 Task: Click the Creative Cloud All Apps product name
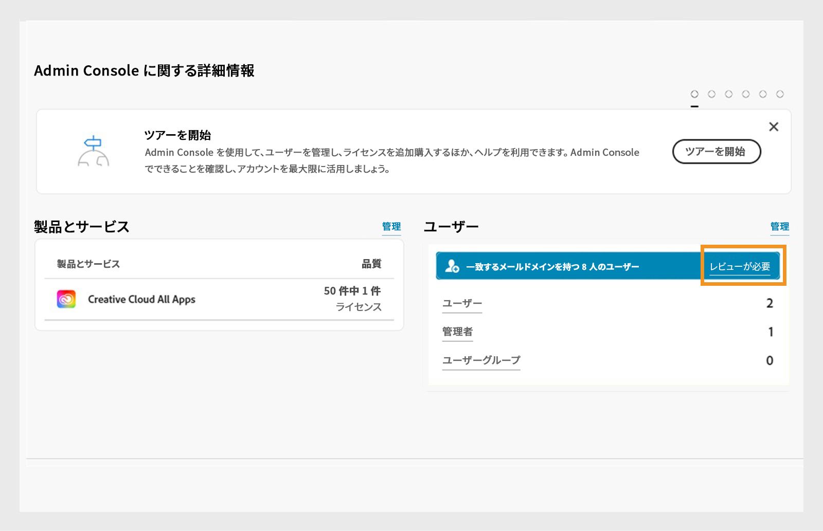[x=141, y=300]
